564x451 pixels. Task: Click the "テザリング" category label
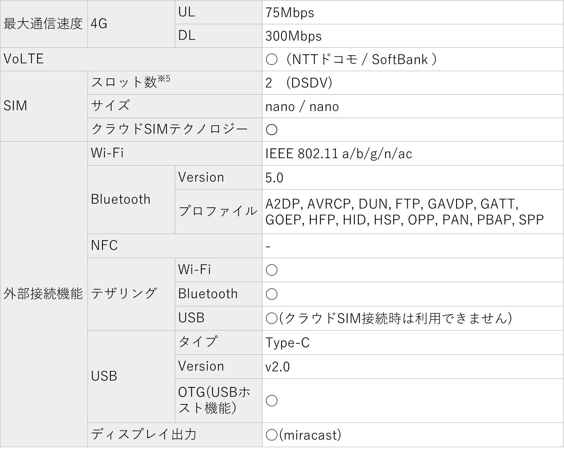pos(123,294)
